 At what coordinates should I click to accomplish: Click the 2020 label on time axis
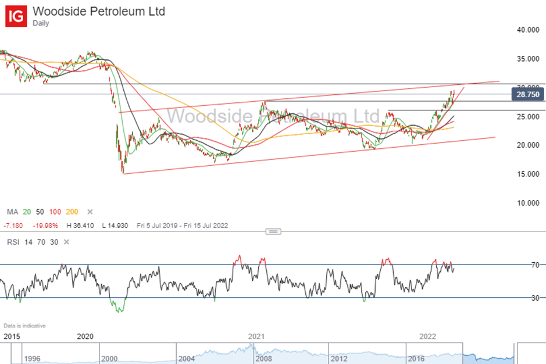click(x=85, y=336)
